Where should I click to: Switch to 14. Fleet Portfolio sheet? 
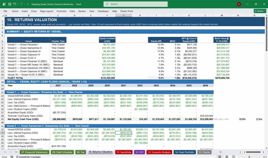click(185, 152)
